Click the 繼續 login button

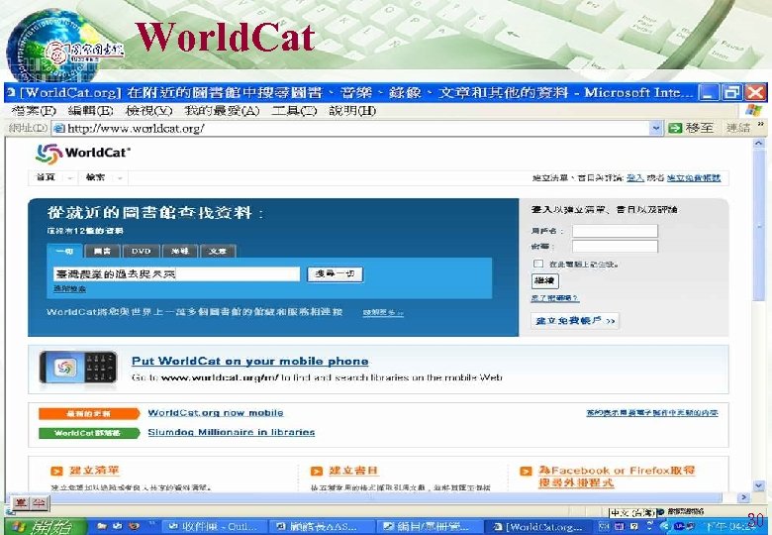544,280
